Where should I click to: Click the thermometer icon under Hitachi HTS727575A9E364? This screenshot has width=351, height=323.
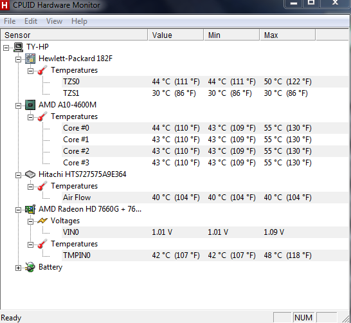coord(42,186)
